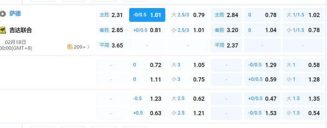
Task: Open the 吉达联合 team name
Action: tap(21, 30)
